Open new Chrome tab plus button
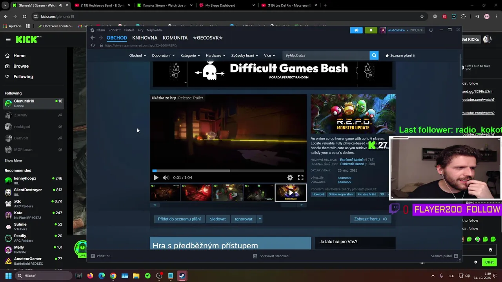 point(325,5)
